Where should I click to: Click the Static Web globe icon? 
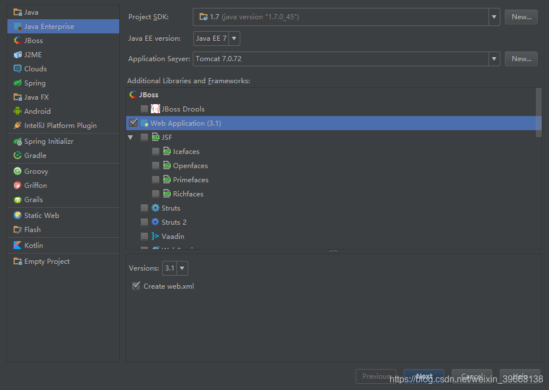coord(18,216)
